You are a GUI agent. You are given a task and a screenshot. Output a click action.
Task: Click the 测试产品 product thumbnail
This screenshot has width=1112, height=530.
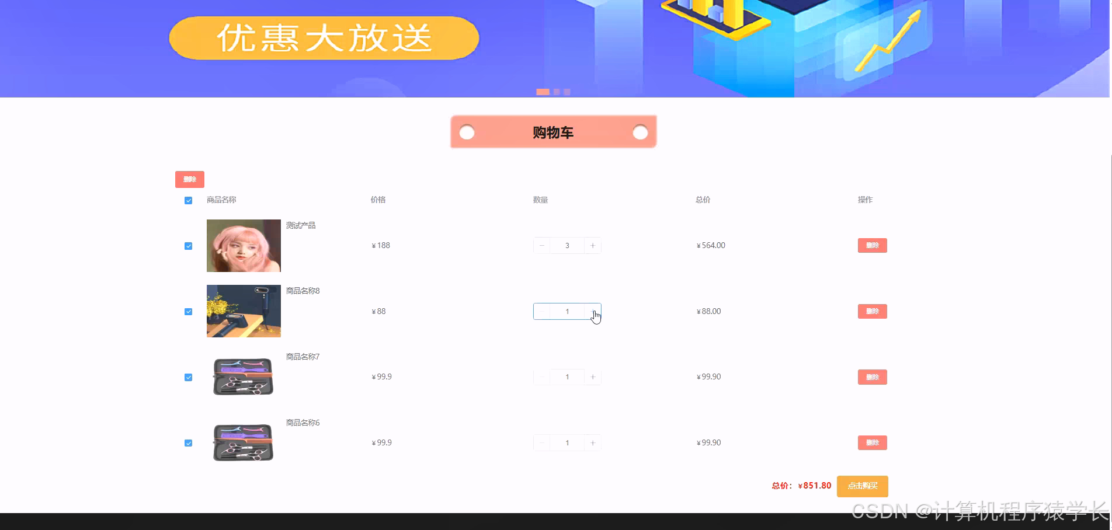tap(243, 245)
